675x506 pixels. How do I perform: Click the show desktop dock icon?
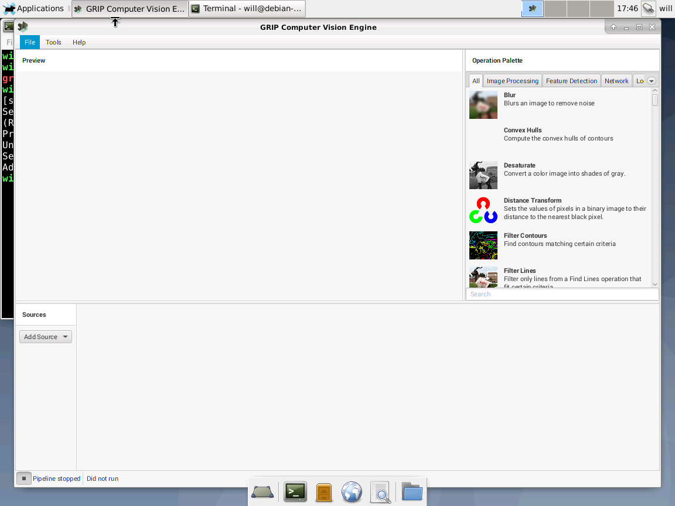(262, 492)
